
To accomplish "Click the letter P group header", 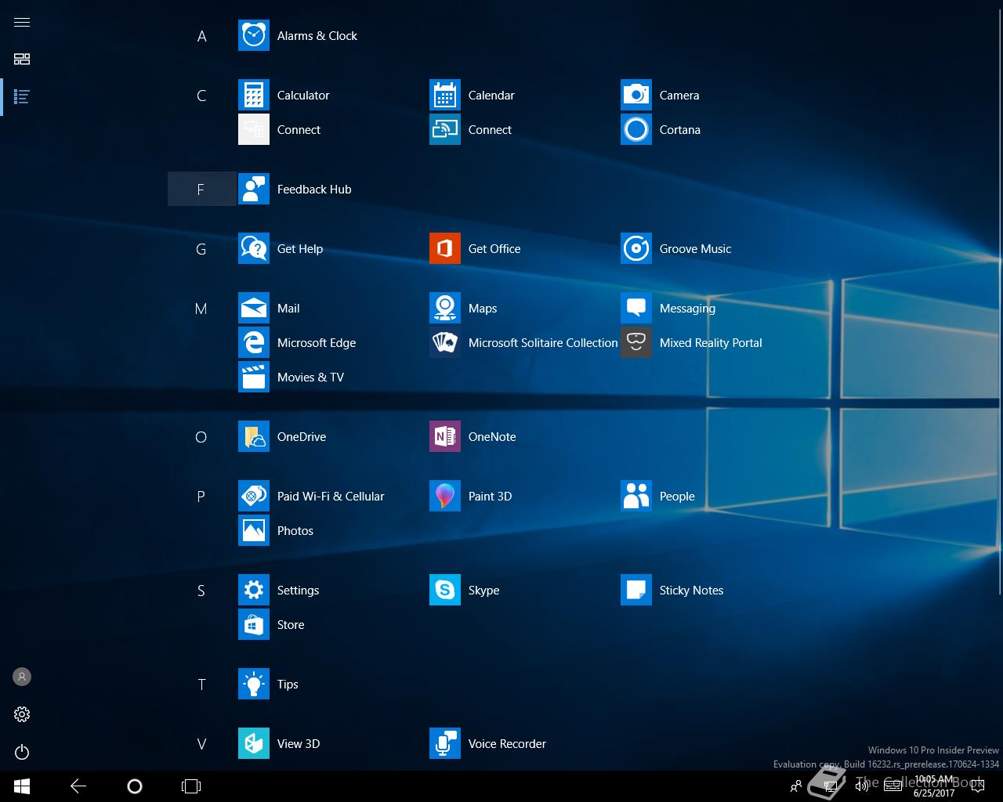I will (x=201, y=497).
